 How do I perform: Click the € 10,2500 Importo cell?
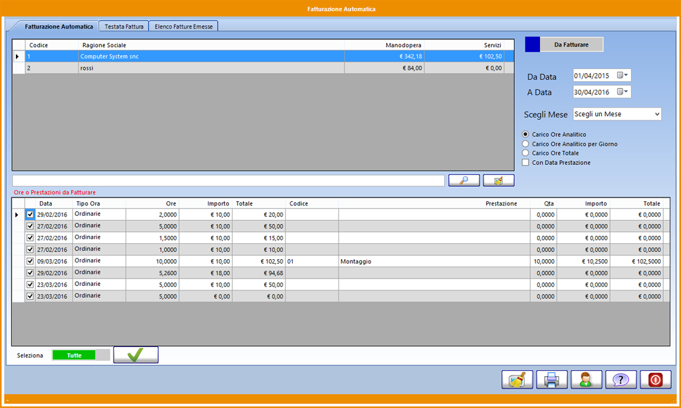click(x=583, y=261)
